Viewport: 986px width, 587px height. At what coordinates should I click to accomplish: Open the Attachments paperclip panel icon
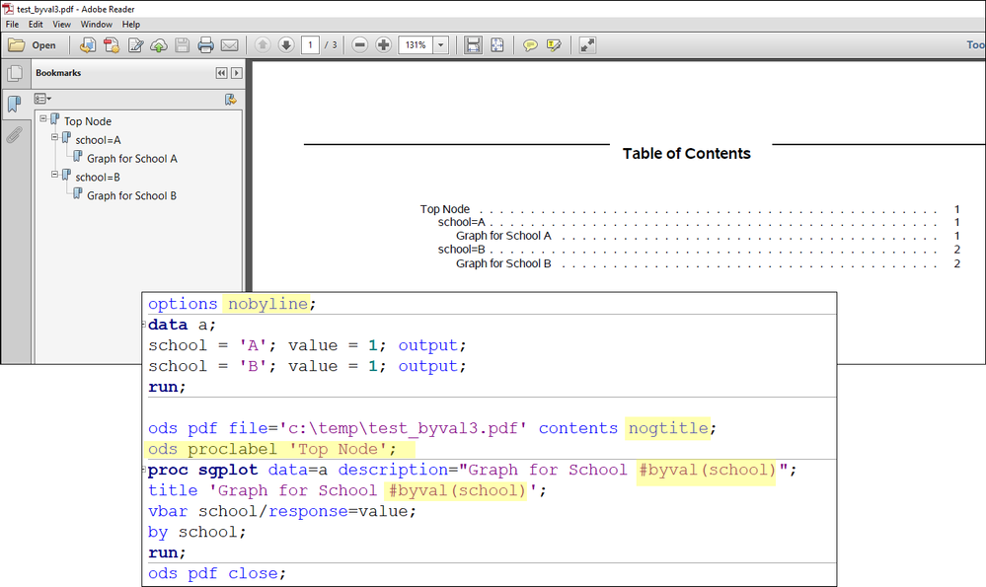point(15,134)
